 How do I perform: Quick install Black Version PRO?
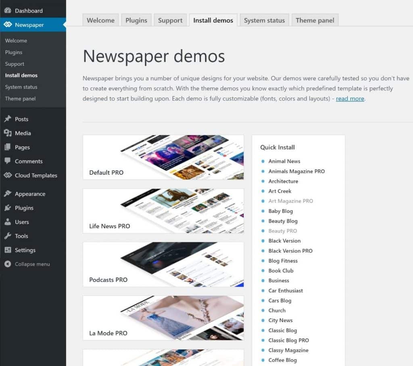[290, 251]
